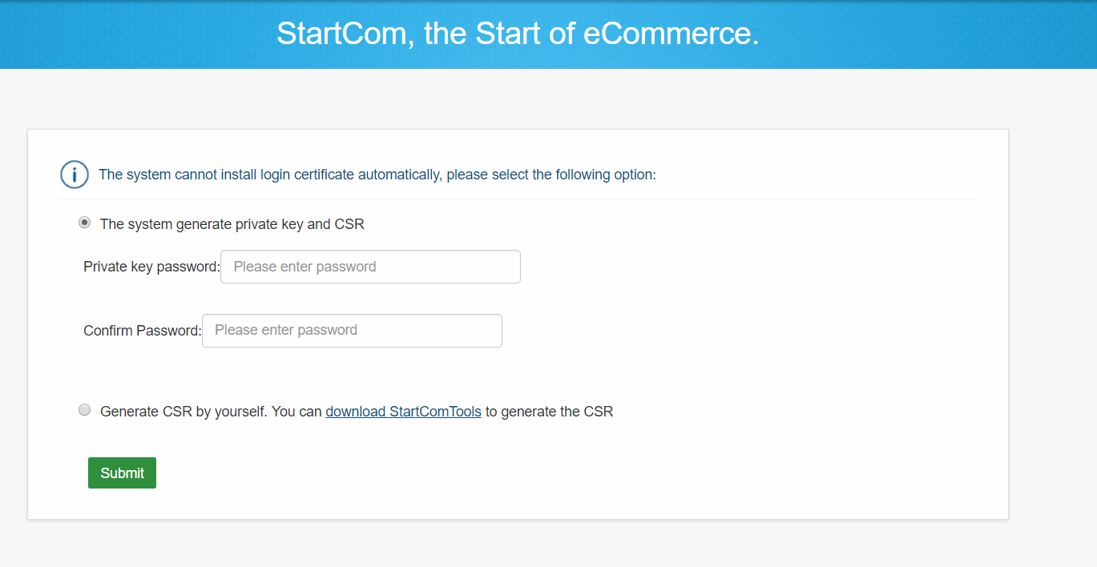
Task: Select 'The system generate private key' radio
Action: tap(85, 223)
